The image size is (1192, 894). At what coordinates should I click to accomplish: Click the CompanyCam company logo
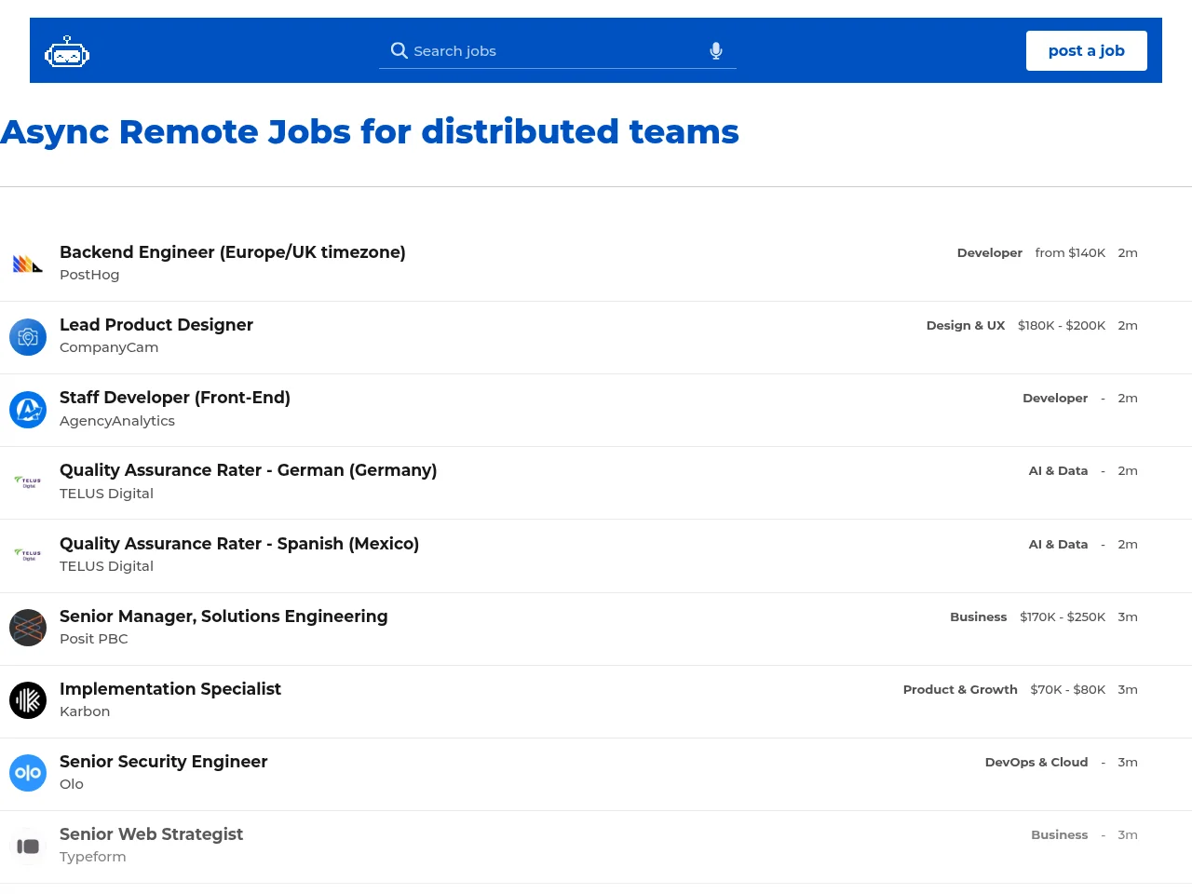coord(28,337)
